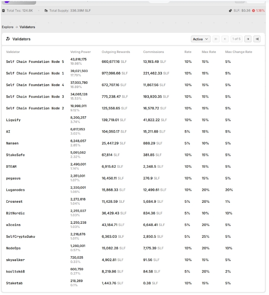The height and width of the screenshot is (295, 269).
Task: Open the DTEAM validator
Action: pyautogui.click(x=11, y=167)
